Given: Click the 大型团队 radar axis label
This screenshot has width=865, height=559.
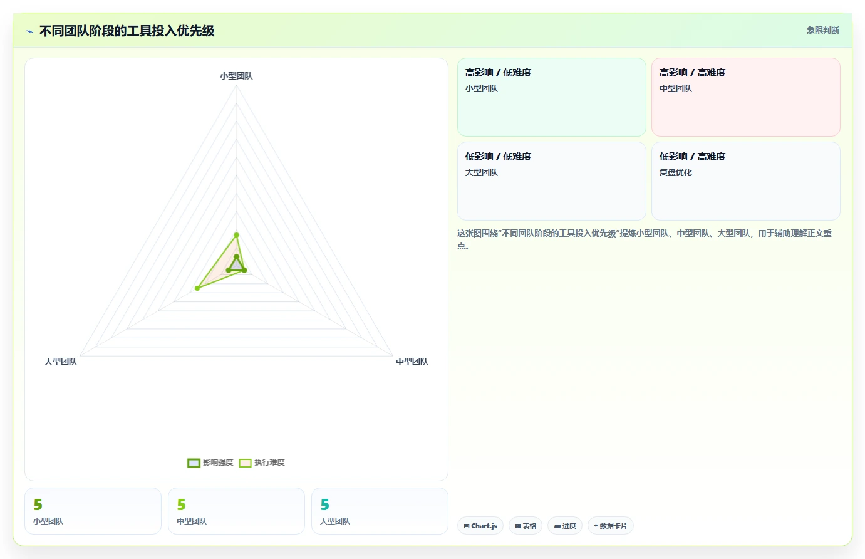Looking at the screenshot, I should (x=61, y=362).
